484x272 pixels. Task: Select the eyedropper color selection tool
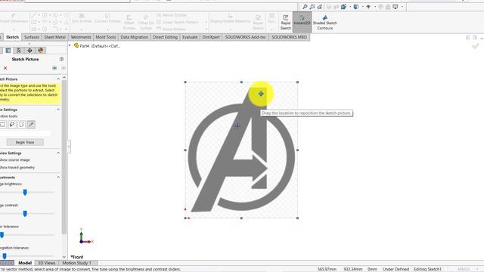coord(31,125)
